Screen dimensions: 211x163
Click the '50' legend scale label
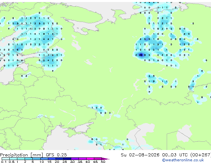point(103,162)
